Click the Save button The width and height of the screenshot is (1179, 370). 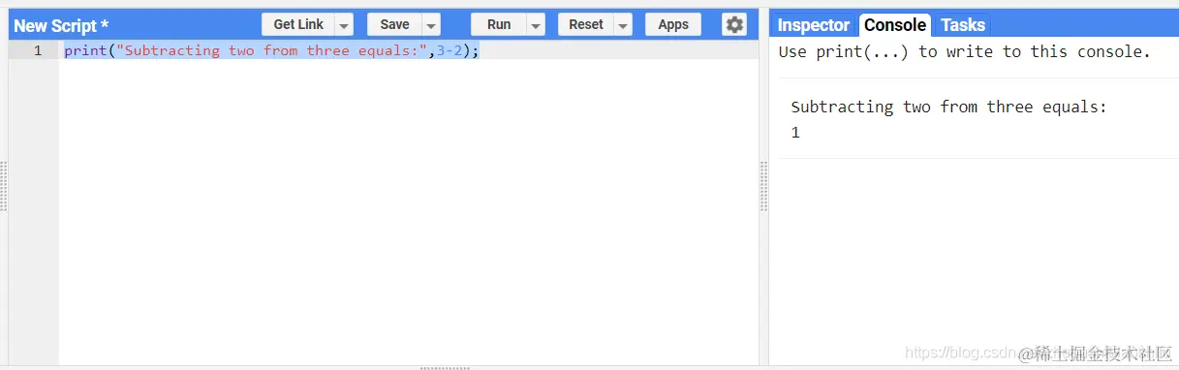click(x=394, y=25)
